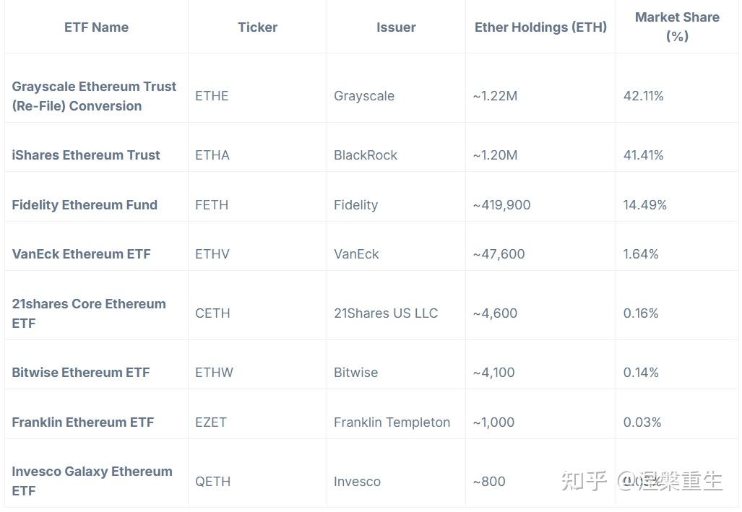Click the ~419,900 holdings value

coord(501,205)
